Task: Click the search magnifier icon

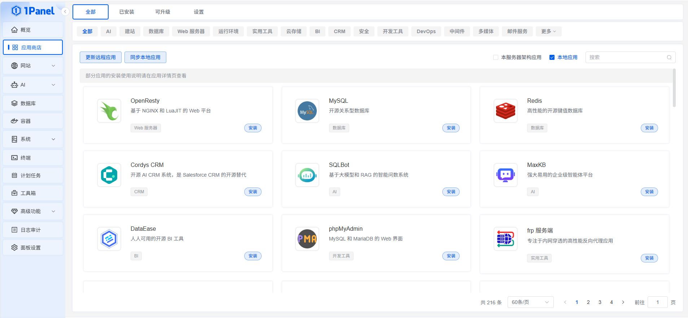Action: coord(669,57)
